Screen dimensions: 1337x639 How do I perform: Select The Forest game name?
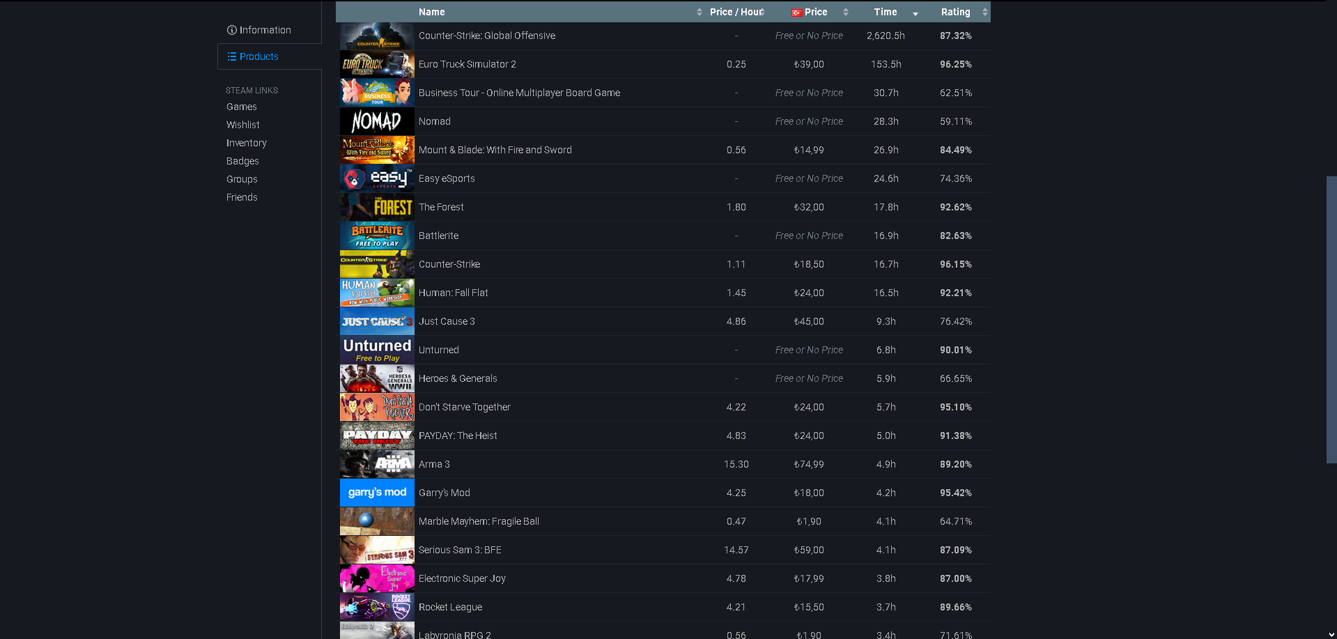441,207
